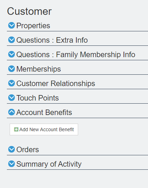Click the Summary of Activity chevron icon
Viewport: 148px width, 188px height.
(x=11, y=164)
